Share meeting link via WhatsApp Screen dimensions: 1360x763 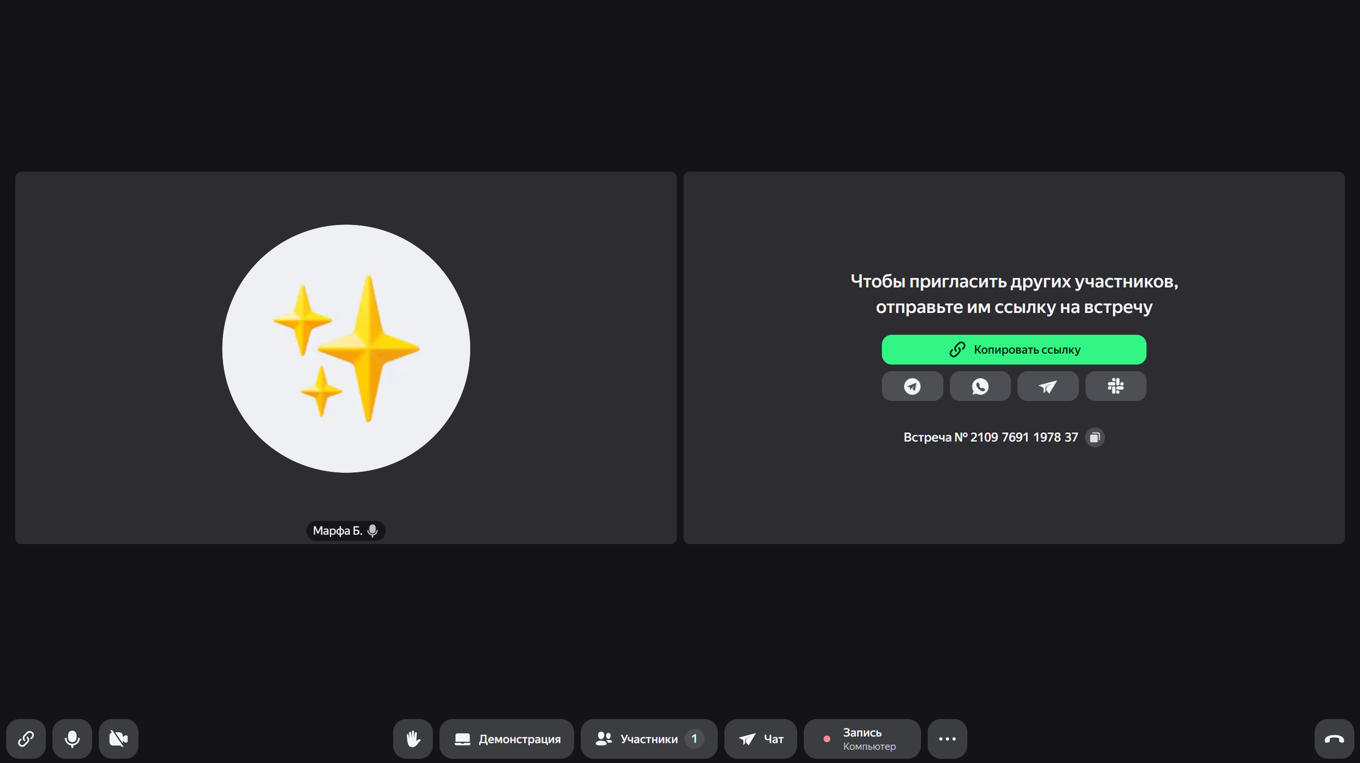[980, 386]
